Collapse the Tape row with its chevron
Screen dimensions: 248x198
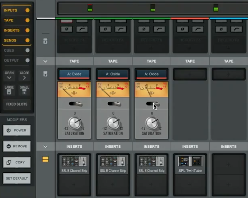pos(45,61)
